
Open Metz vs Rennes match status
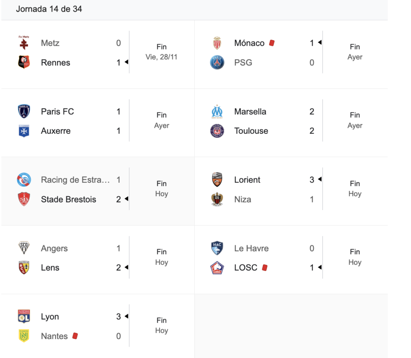point(161,52)
